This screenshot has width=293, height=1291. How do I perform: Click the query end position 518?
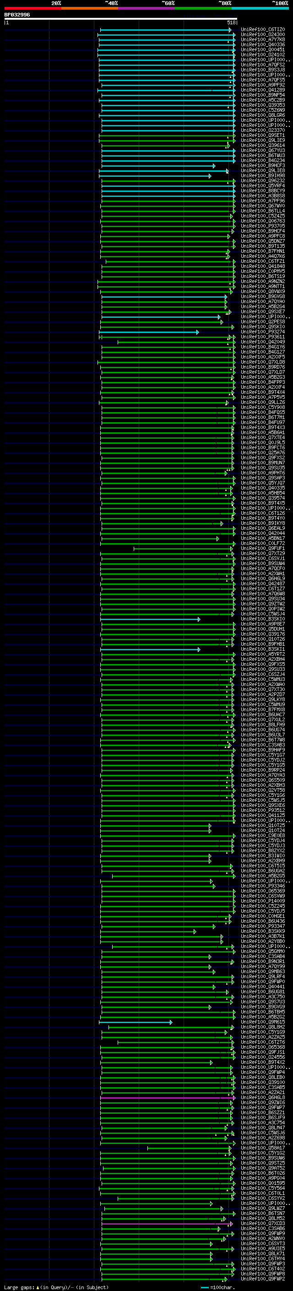tap(231, 22)
